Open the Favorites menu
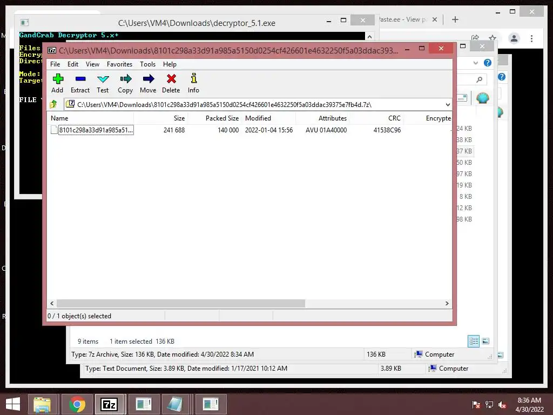The image size is (553, 415). [x=119, y=64]
